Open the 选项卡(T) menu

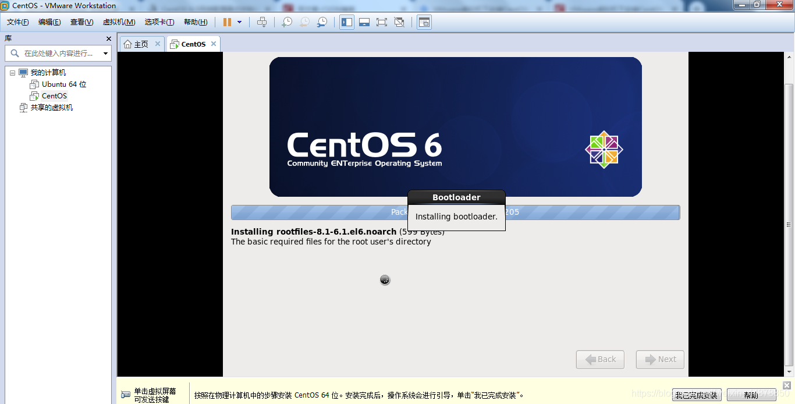[x=159, y=22]
